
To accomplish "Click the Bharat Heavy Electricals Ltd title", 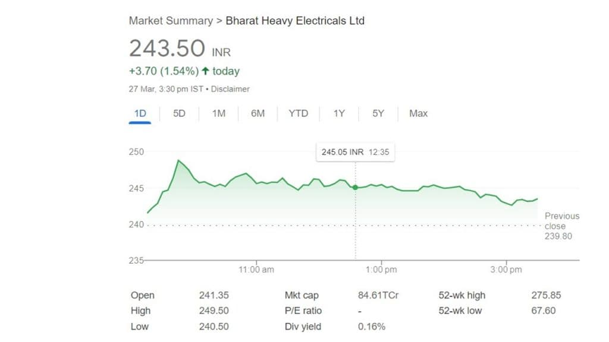I will click(x=295, y=21).
